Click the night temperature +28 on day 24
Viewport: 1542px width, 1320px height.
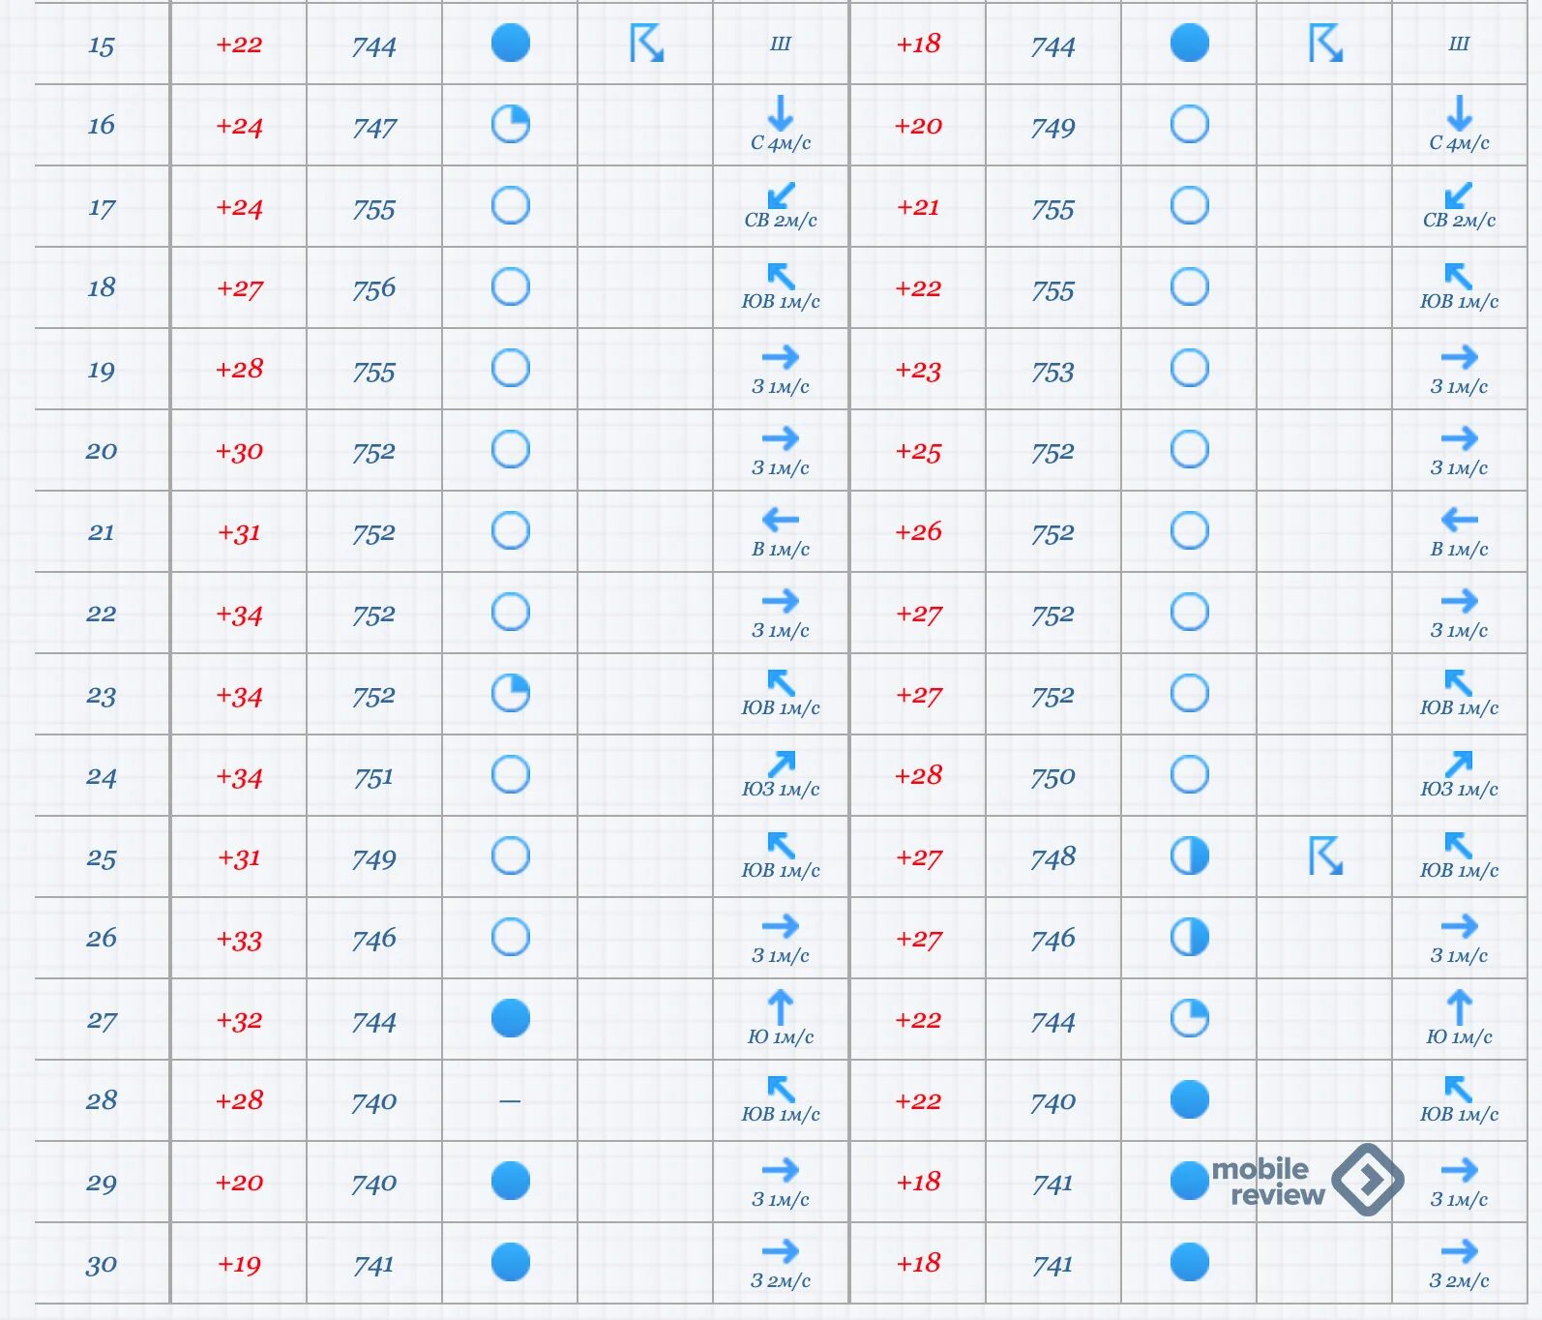[918, 776]
